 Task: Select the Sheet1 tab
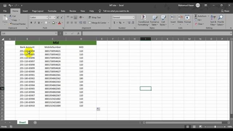coord(23,122)
